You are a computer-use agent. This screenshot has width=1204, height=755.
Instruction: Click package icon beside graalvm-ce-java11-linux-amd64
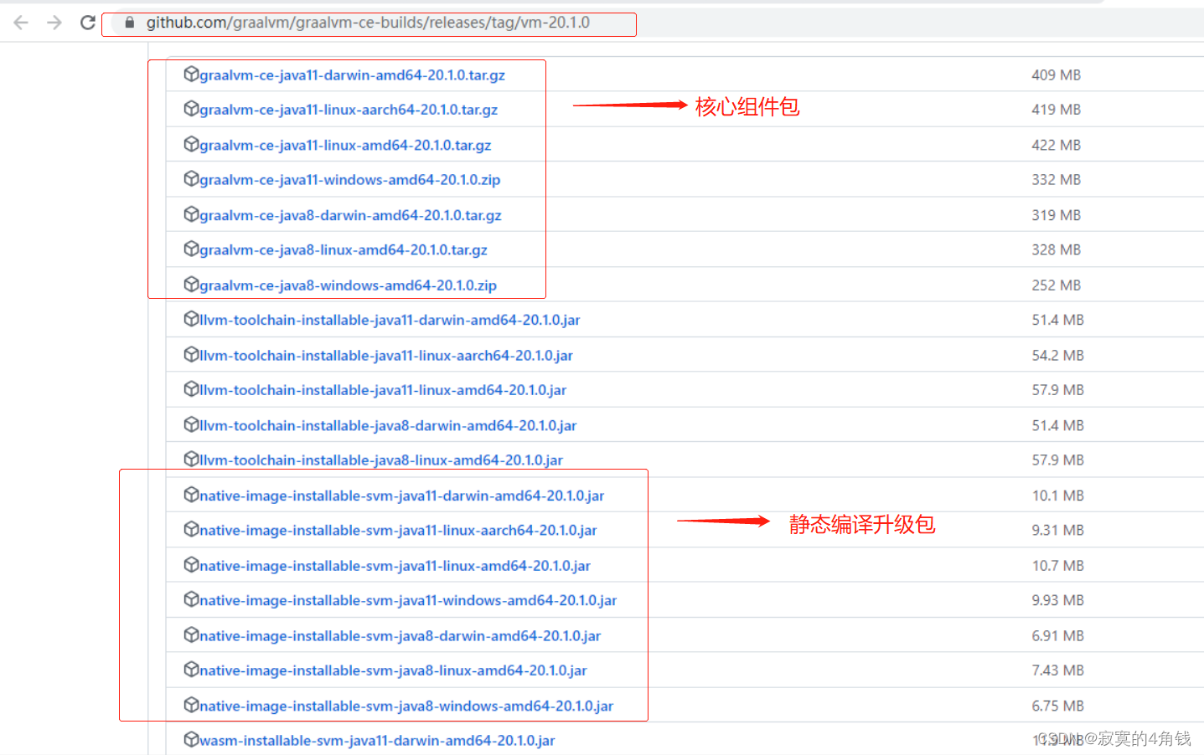click(191, 144)
